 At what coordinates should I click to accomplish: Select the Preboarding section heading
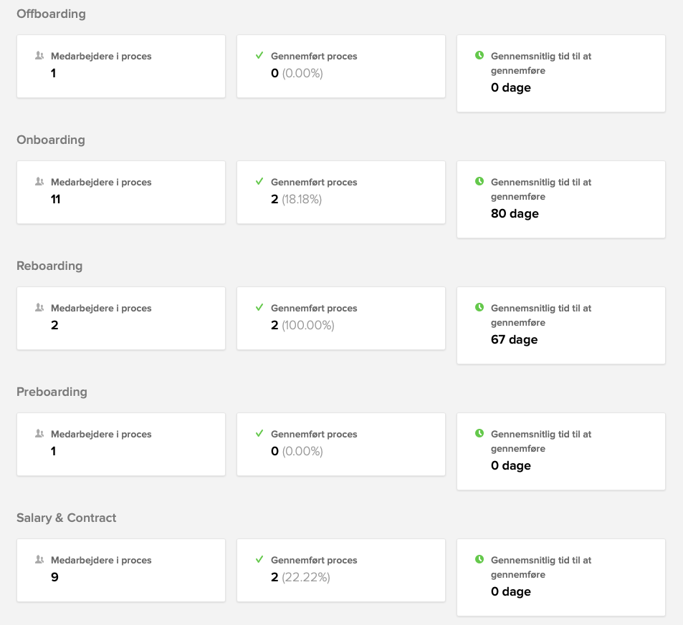point(52,392)
